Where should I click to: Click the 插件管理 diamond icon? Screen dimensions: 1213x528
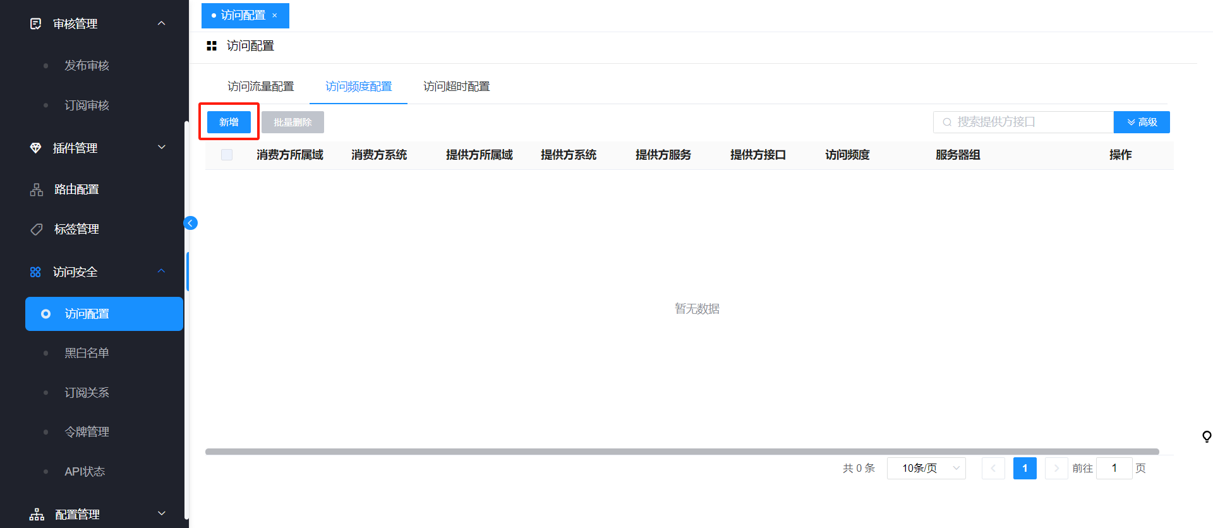coord(36,148)
